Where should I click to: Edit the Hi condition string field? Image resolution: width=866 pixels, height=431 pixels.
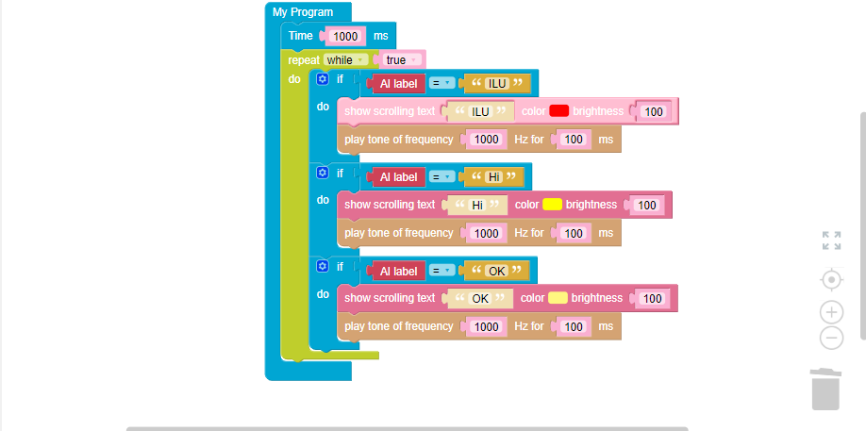[x=494, y=177]
